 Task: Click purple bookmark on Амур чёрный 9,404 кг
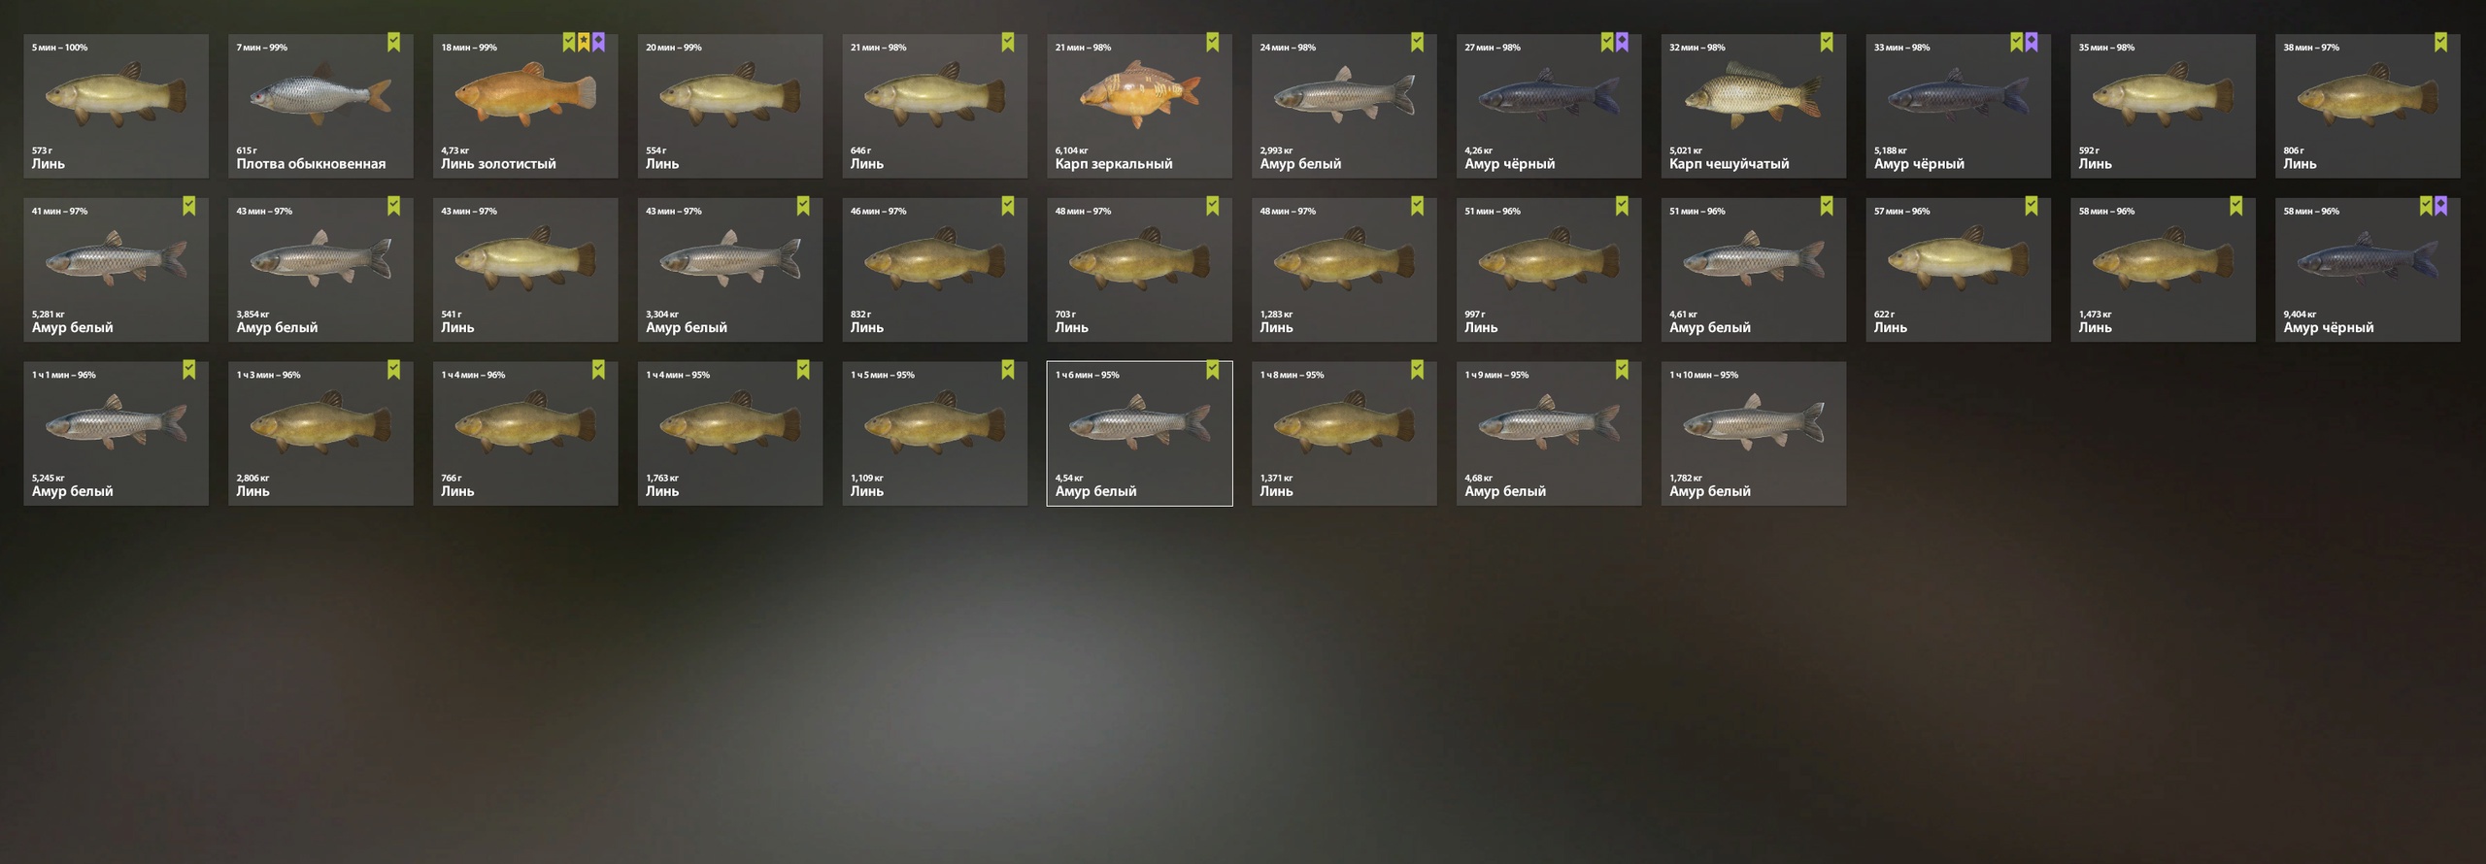coord(2440,206)
